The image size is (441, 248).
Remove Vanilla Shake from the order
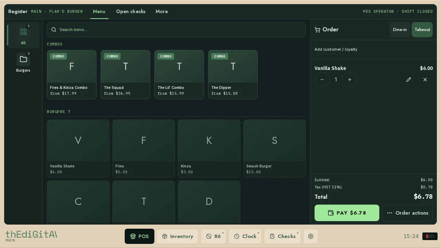pyautogui.click(x=425, y=80)
